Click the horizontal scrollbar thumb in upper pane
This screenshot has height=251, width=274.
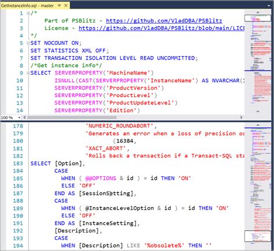72,117
